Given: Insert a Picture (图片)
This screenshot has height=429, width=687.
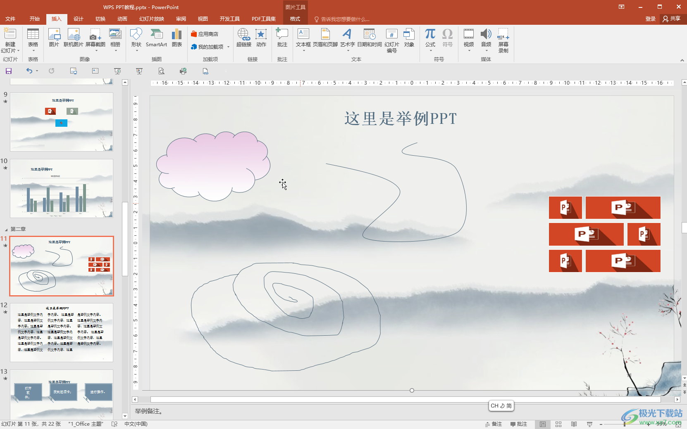Looking at the screenshot, I should pos(54,38).
